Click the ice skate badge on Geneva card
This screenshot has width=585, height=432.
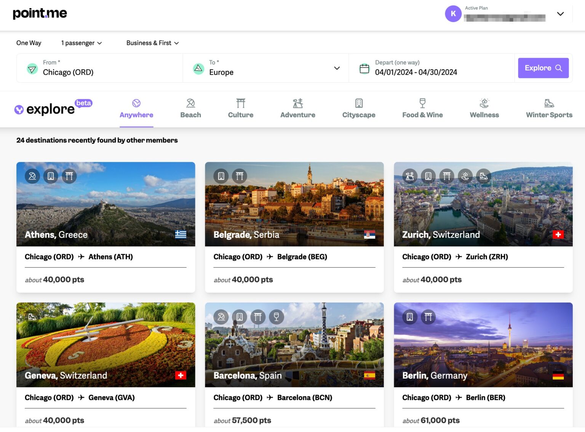32,316
